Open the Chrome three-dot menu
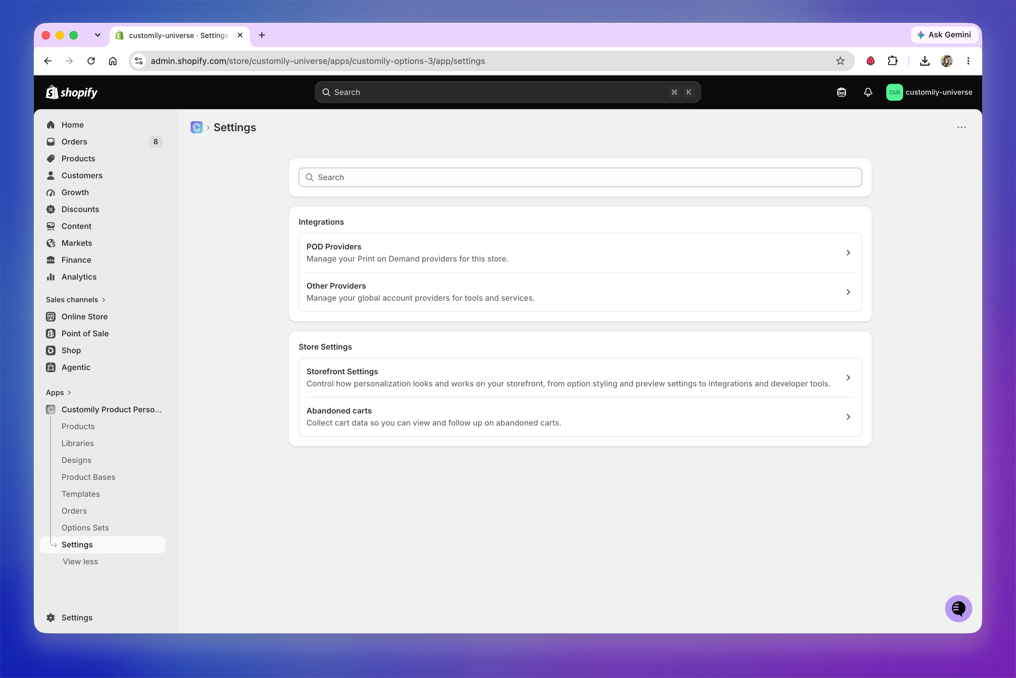The image size is (1016, 678). click(x=968, y=61)
